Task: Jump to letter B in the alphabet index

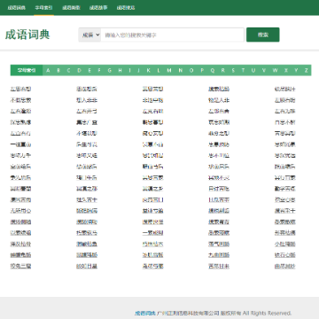Action: click(58, 70)
